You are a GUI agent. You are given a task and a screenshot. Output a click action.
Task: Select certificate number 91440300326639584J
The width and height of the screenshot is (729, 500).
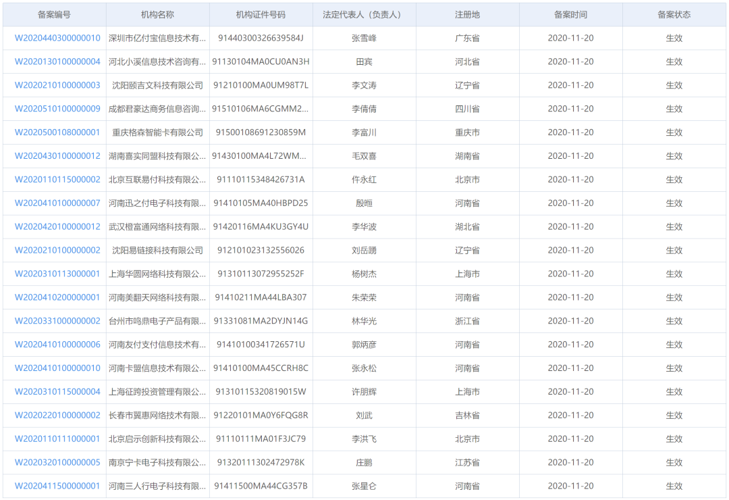click(261, 38)
